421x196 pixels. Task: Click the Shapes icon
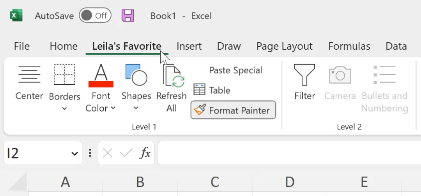tap(136, 75)
